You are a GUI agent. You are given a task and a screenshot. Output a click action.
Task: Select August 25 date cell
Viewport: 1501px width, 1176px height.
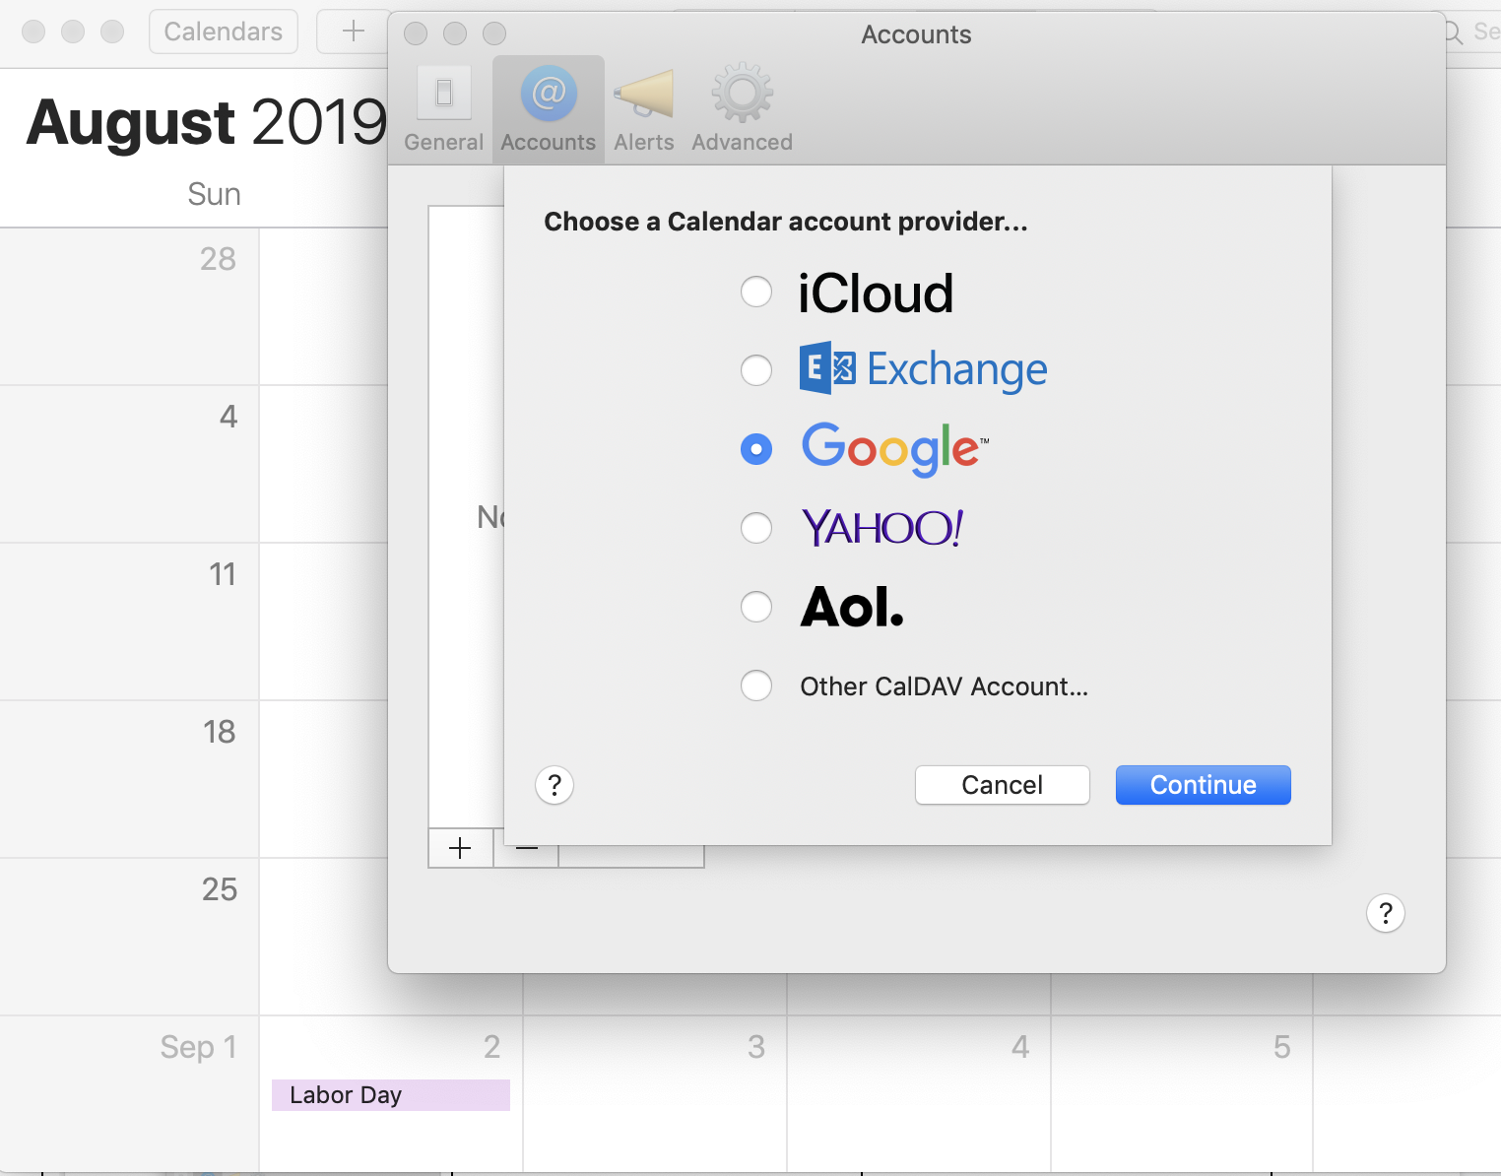point(129,937)
